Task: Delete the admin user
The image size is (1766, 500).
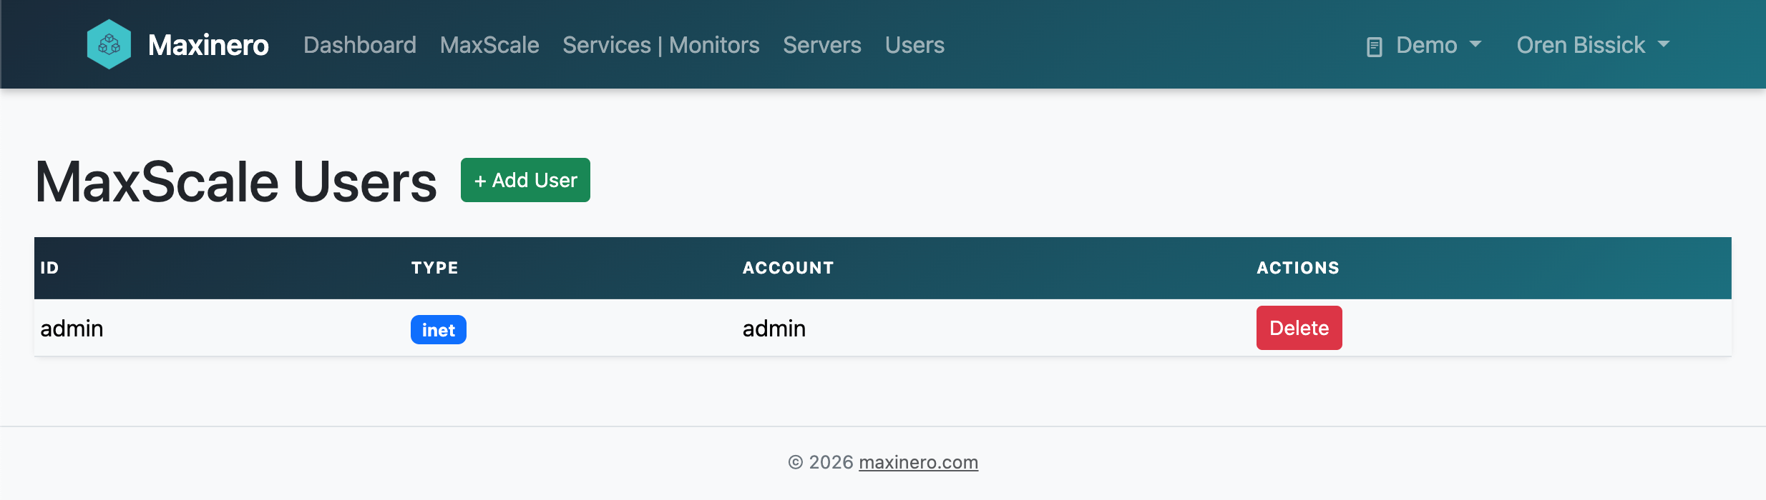Action: pos(1299,328)
